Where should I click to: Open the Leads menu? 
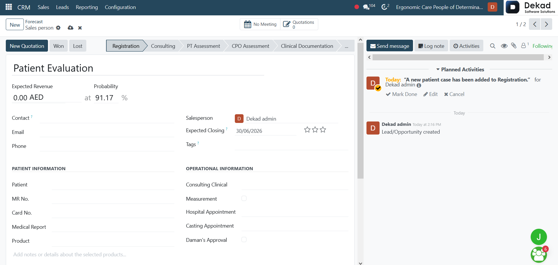pos(62,7)
